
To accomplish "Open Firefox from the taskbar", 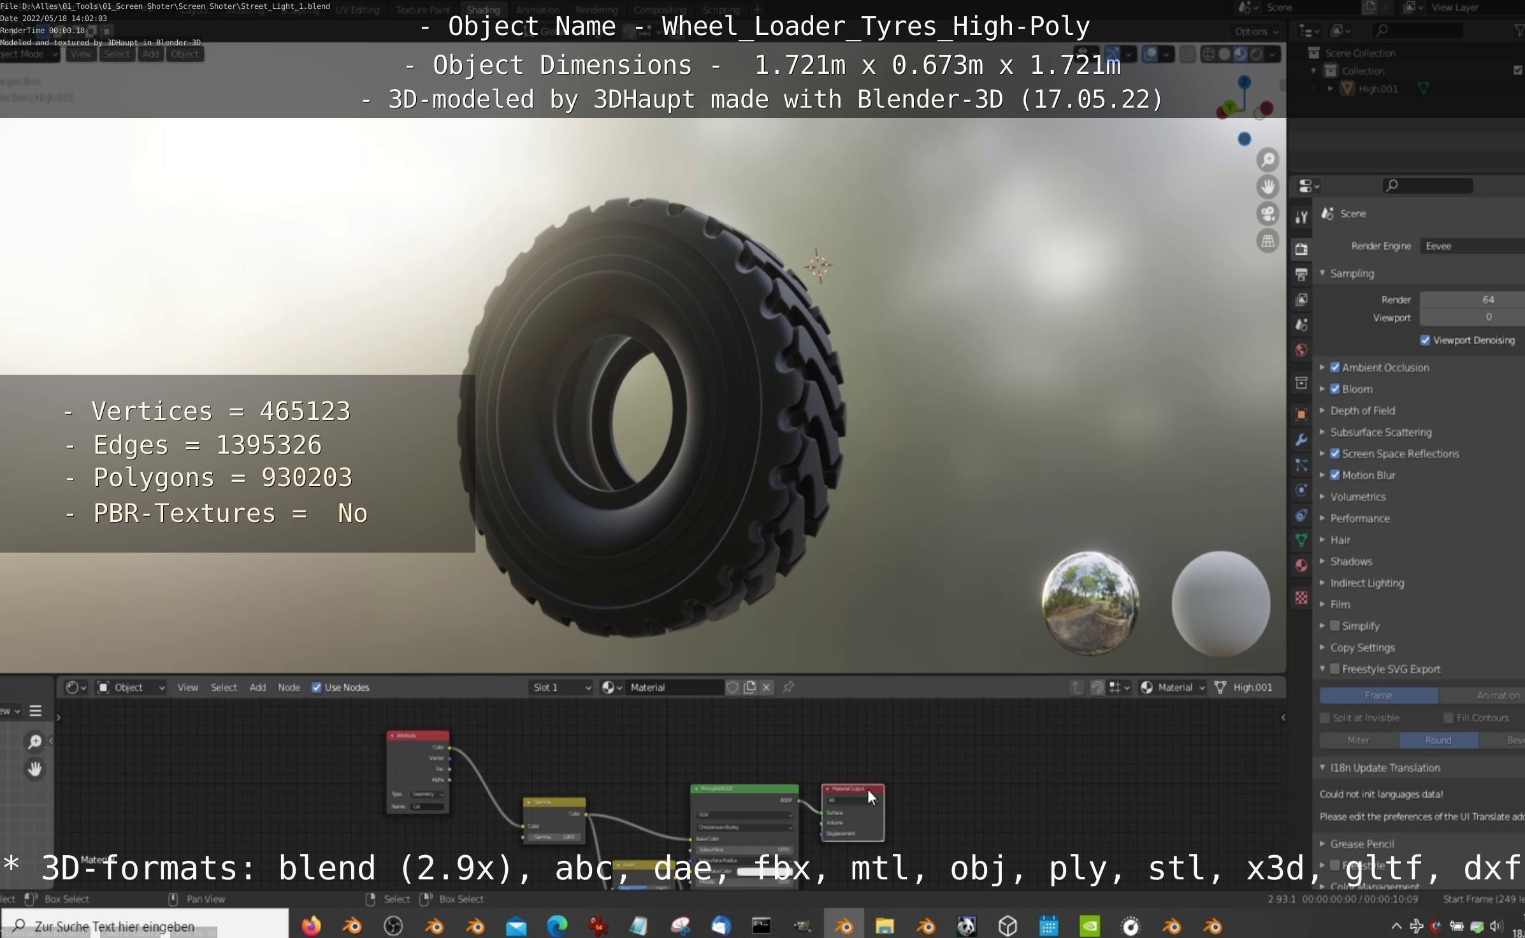I will pyautogui.click(x=311, y=925).
